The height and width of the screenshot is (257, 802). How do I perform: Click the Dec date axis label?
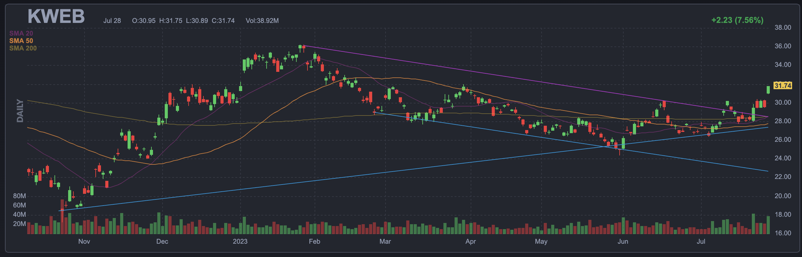(x=162, y=242)
